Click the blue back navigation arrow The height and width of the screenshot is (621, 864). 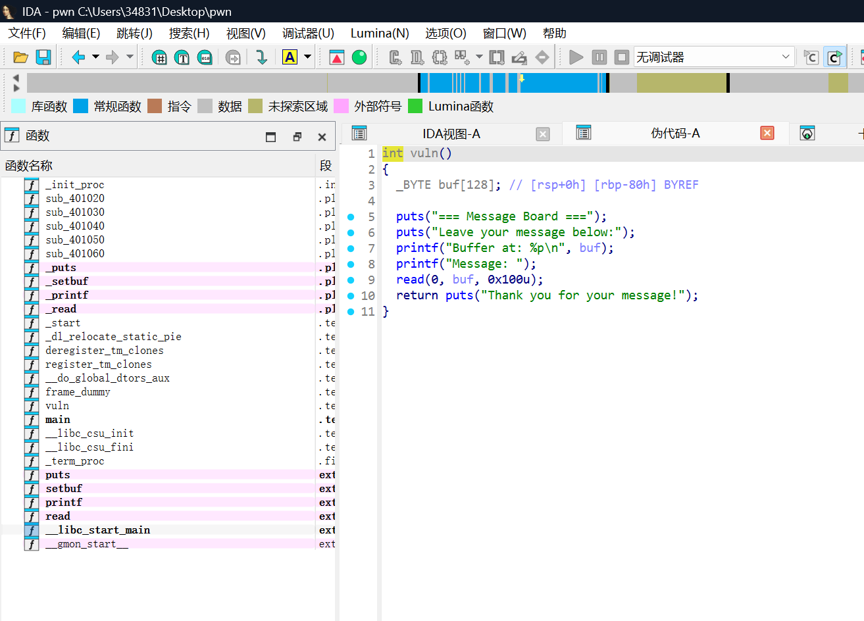click(x=78, y=57)
